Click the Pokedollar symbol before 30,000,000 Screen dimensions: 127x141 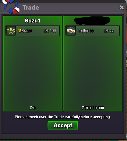[x=83, y=108]
